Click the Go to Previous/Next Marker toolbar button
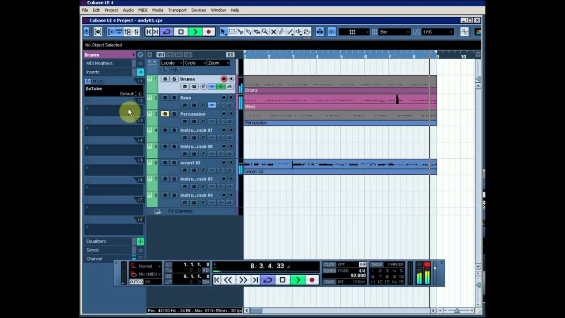The height and width of the screenshot is (318, 565). pyautogui.click(x=152, y=32)
